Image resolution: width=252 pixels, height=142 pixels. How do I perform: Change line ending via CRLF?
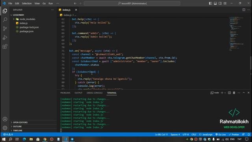coord(194,135)
